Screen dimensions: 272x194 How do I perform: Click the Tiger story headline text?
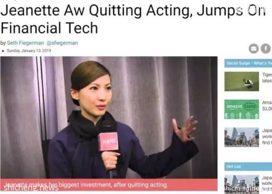tap(267, 78)
